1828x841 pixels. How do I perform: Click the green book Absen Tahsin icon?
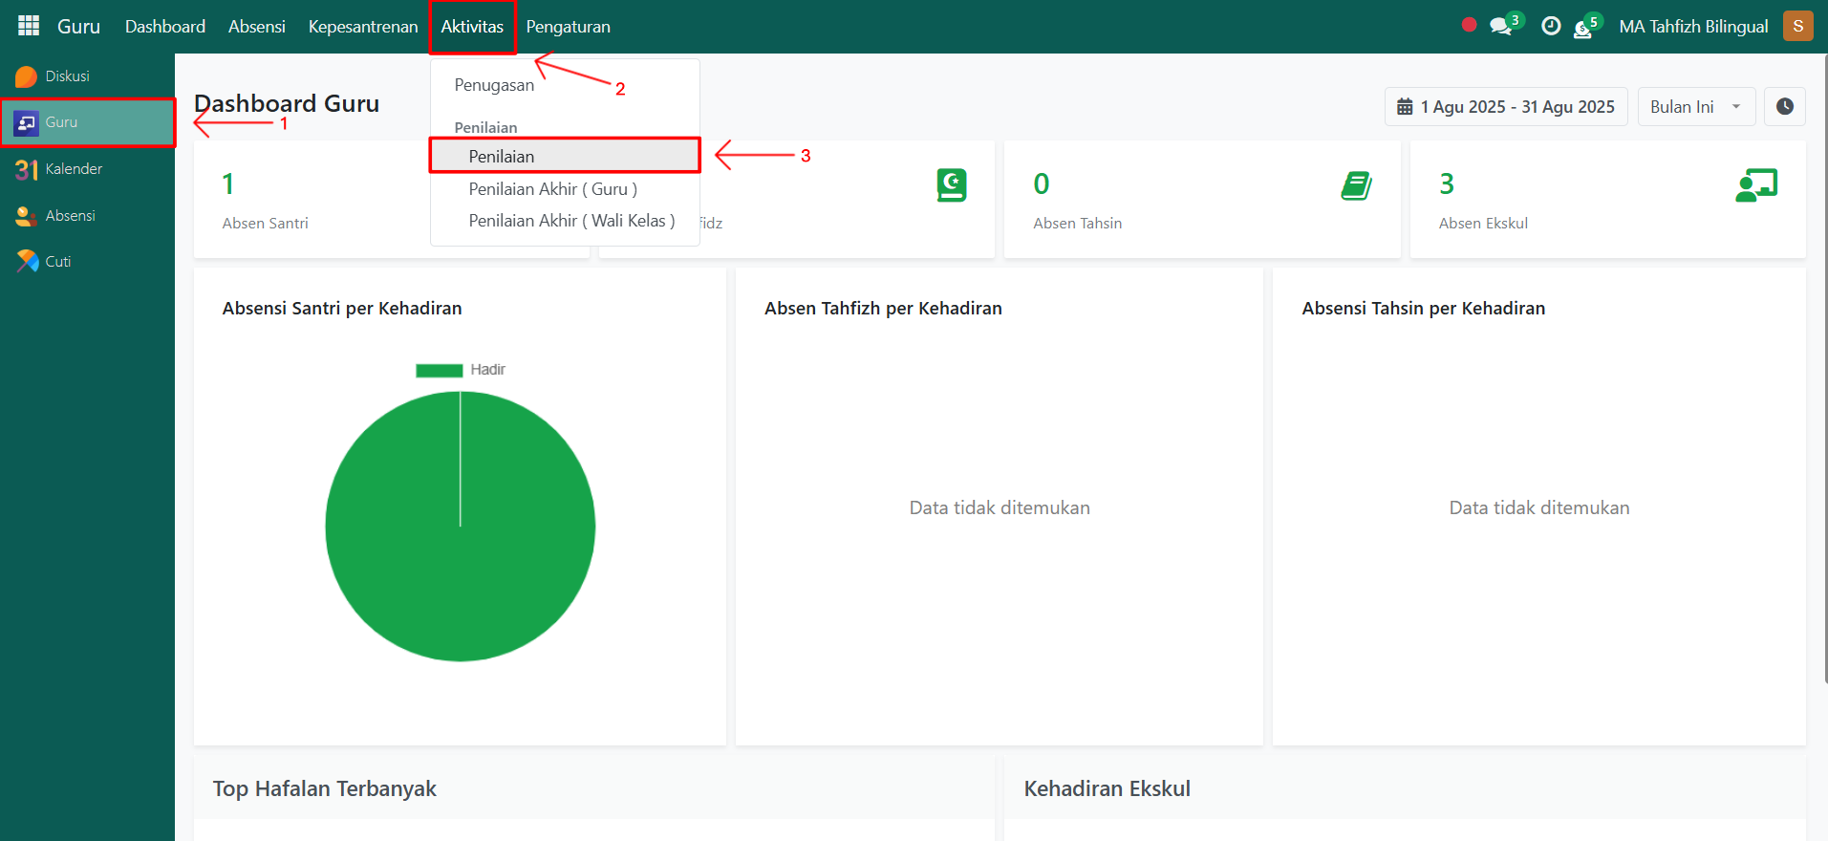[1355, 185]
